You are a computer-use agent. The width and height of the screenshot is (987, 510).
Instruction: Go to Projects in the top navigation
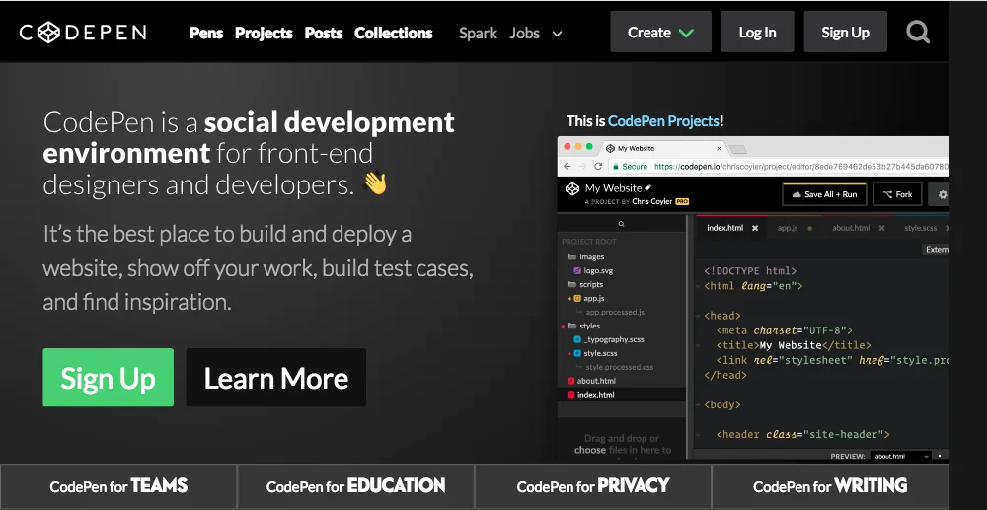click(264, 33)
